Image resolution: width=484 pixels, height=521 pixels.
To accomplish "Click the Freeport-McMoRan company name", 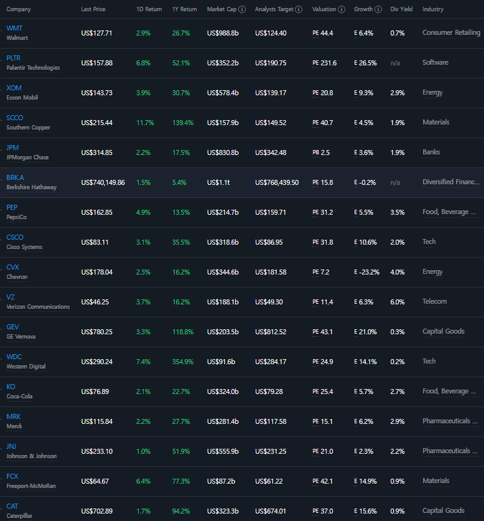I will pyautogui.click(x=31, y=486).
